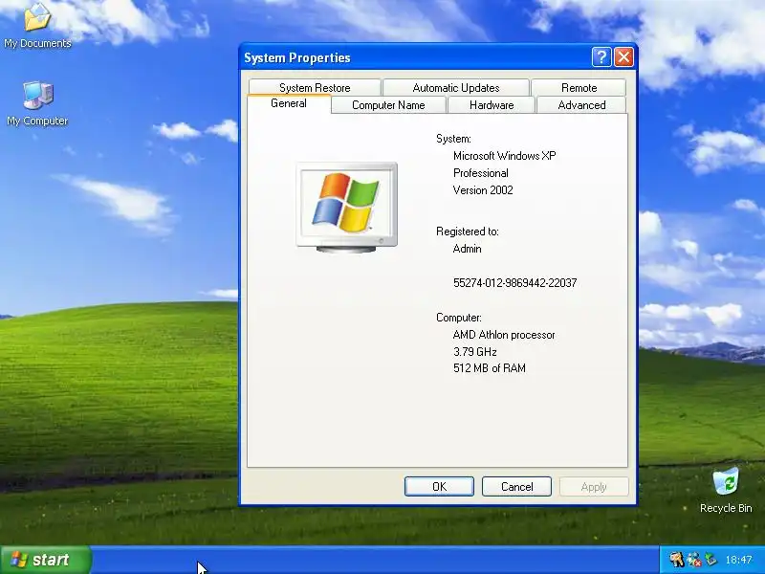Screen dimensions: 765x574
Task: Click the 'Registered to:' label
Action: coord(468,232)
